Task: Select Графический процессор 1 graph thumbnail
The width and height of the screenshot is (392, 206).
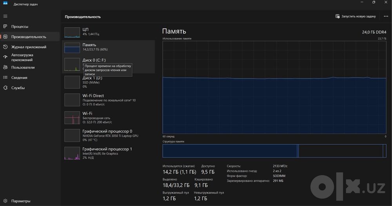Action: click(72, 153)
